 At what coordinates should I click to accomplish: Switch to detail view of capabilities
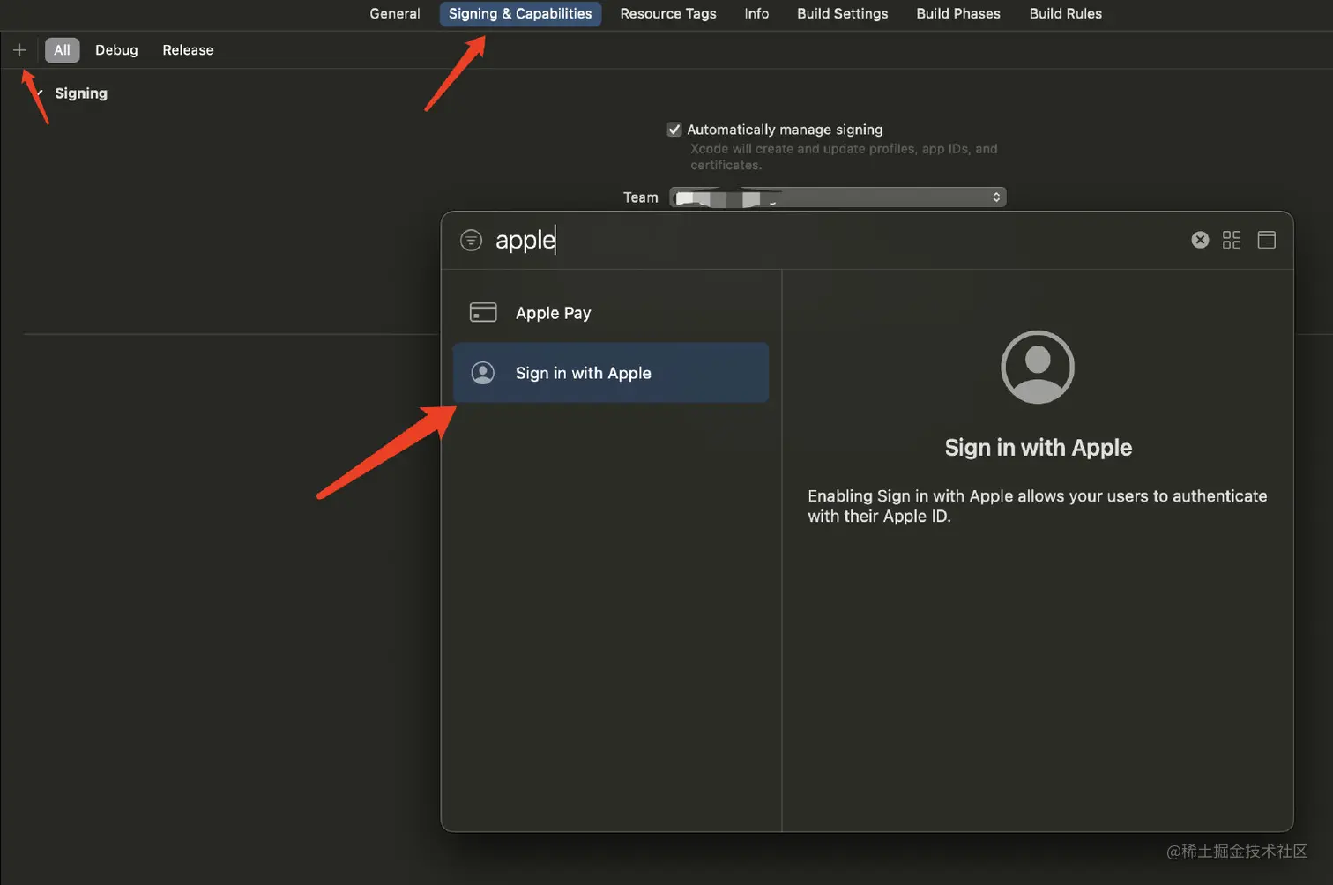tap(1267, 239)
